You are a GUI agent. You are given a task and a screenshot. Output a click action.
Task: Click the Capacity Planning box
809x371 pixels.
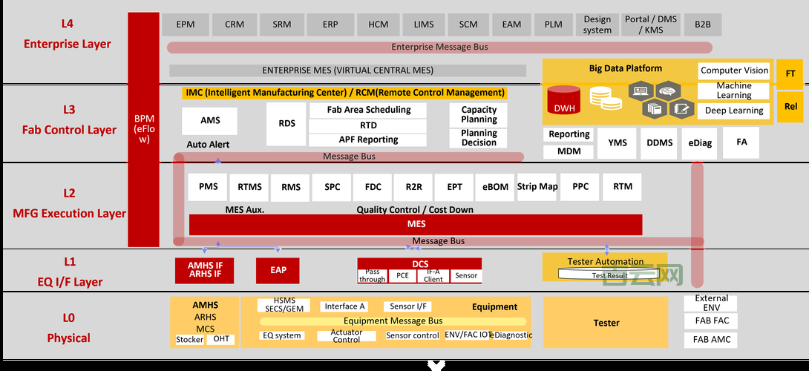(479, 114)
